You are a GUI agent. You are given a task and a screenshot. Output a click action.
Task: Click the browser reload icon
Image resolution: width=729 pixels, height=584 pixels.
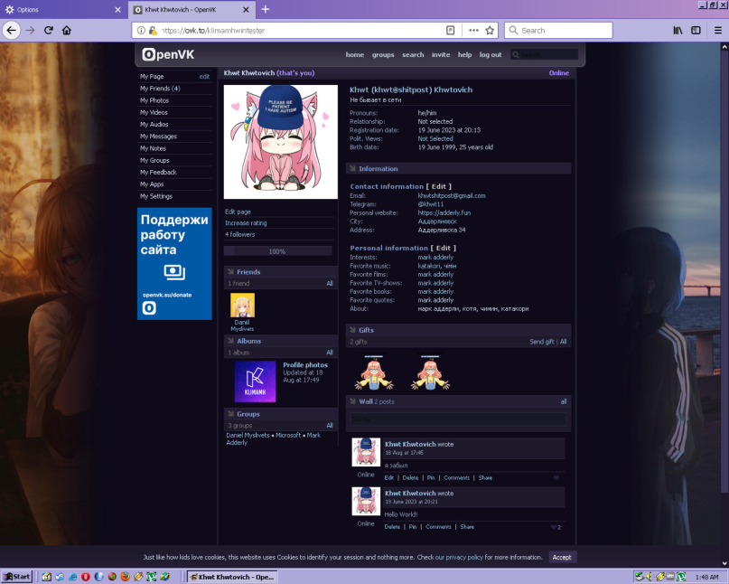tap(49, 30)
